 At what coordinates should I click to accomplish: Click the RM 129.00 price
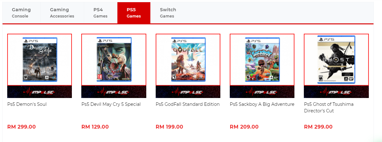click(x=95, y=127)
